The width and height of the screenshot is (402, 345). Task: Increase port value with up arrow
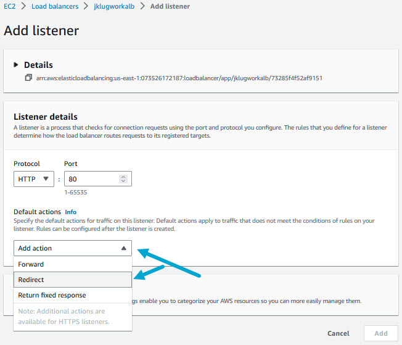pyautogui.click(x=123, y=177)
